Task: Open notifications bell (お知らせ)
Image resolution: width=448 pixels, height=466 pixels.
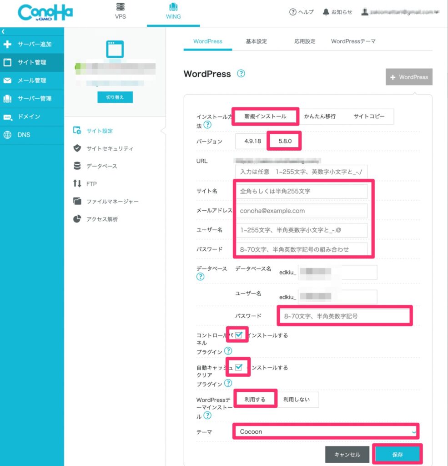Action: pos(337,12)
